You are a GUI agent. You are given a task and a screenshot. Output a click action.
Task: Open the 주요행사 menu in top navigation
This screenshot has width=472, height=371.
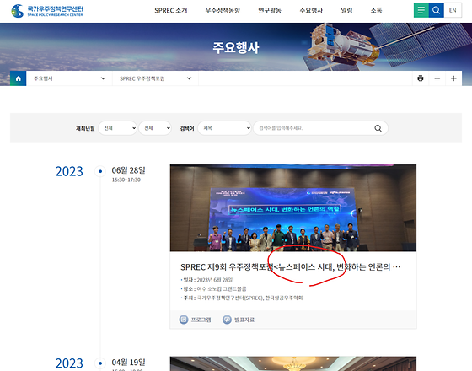coord(311,10)
